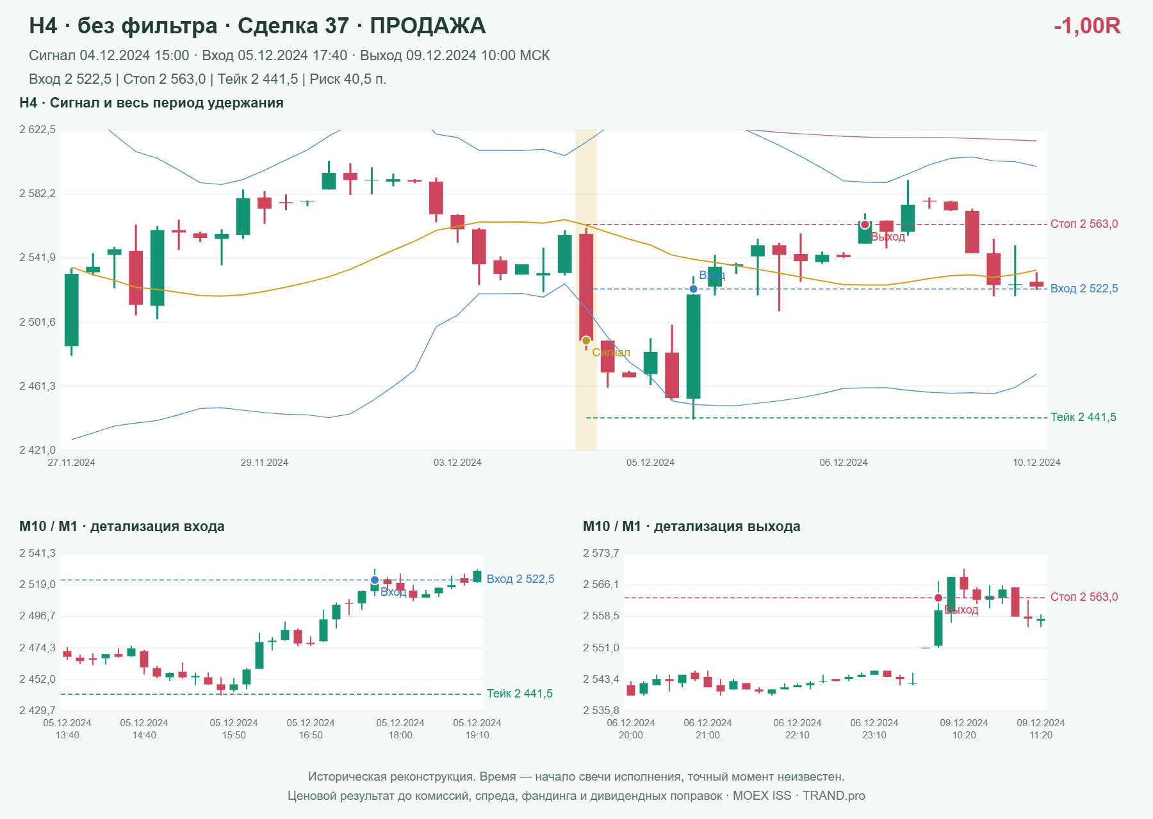This screenshot has height=819, width=1153.
Task: Click 'Вход 2 522,5' label on H4 chart
Action: coord(1084,289)
